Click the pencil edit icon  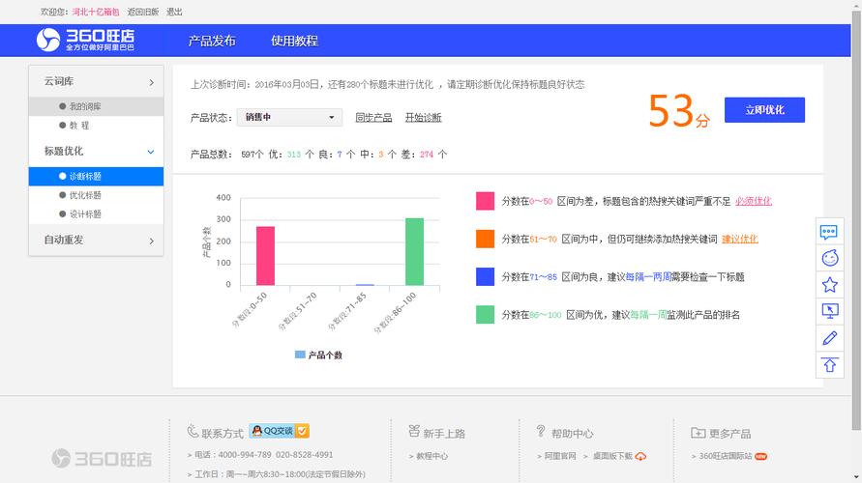pyautogui.click(x=829, y=338)
